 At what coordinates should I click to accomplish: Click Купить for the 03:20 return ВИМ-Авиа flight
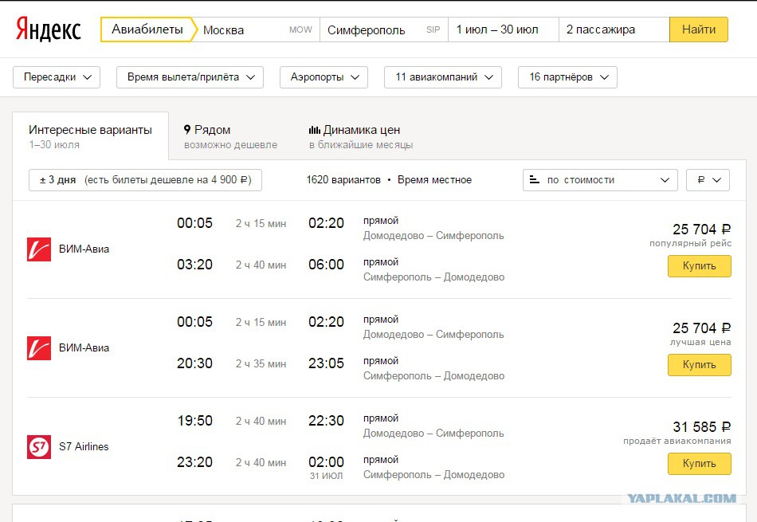[700, 266]
